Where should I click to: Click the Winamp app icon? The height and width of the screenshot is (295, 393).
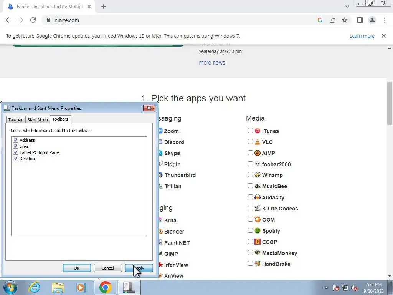[x=258, y=175]
